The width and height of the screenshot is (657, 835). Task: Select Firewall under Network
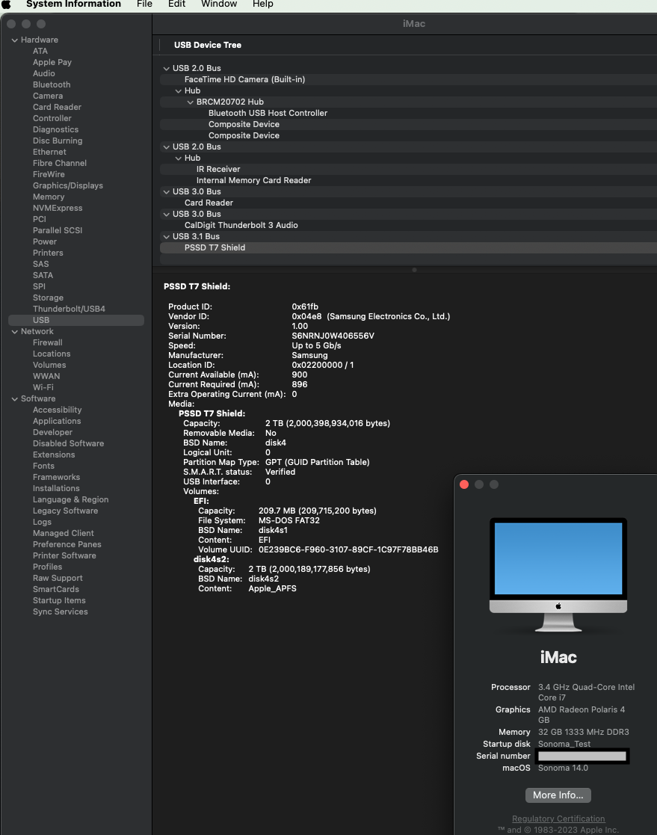point(47,342)
